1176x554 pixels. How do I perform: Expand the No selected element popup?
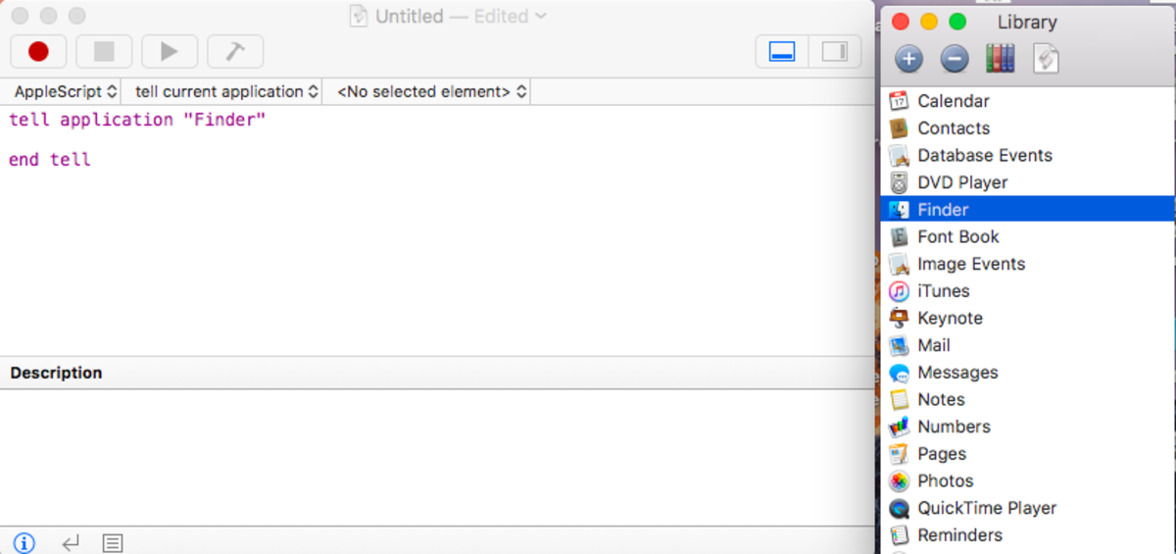pyautogui.click(x=431, y=91)
